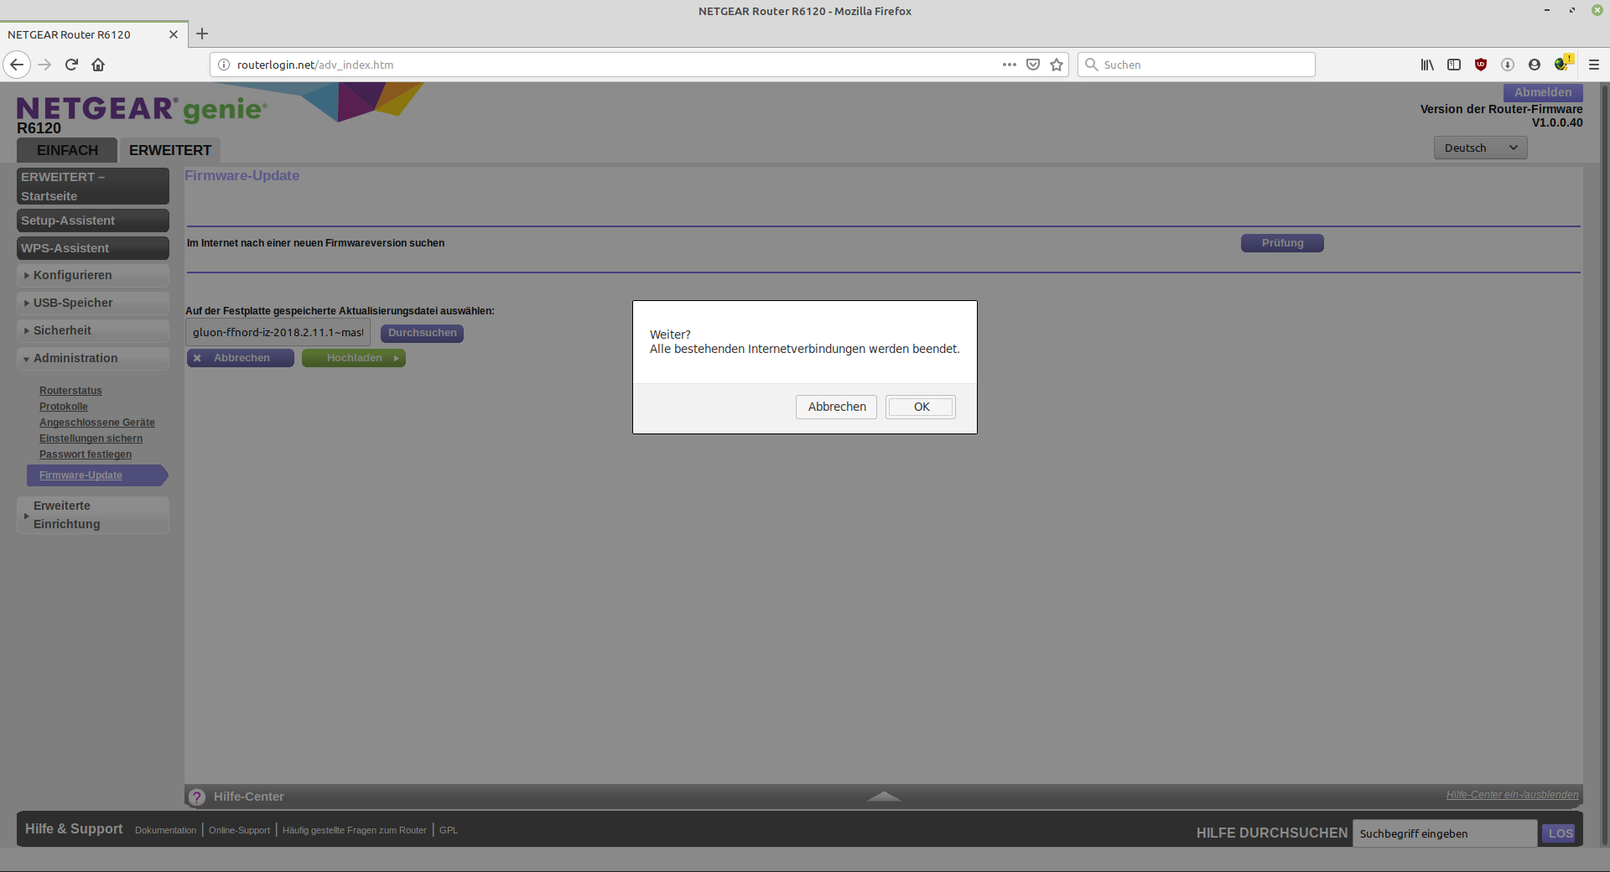Toggle the sidebar view icon
The image size is (1610, 872).
[x=1454, y=65]
